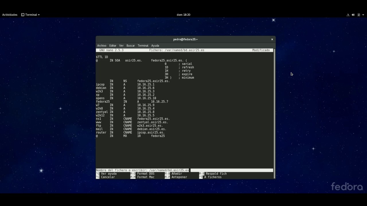The width and height of the screenshot is (367, 206).
Task: Click the 'Cancelar' nano shortcut
Action: click(x=108, y=177)
